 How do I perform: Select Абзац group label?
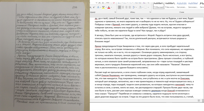click(132, 12)
